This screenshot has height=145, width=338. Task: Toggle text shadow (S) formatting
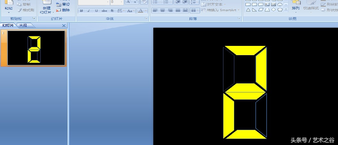(112, 11)
